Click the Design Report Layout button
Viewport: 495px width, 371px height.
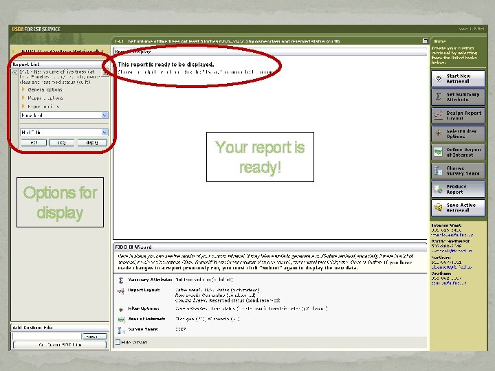click(458, 115)
